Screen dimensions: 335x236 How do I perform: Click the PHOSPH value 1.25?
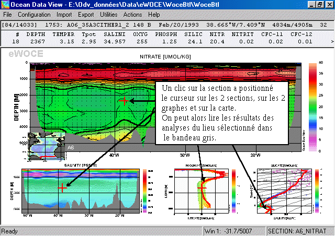coord(170,42)
